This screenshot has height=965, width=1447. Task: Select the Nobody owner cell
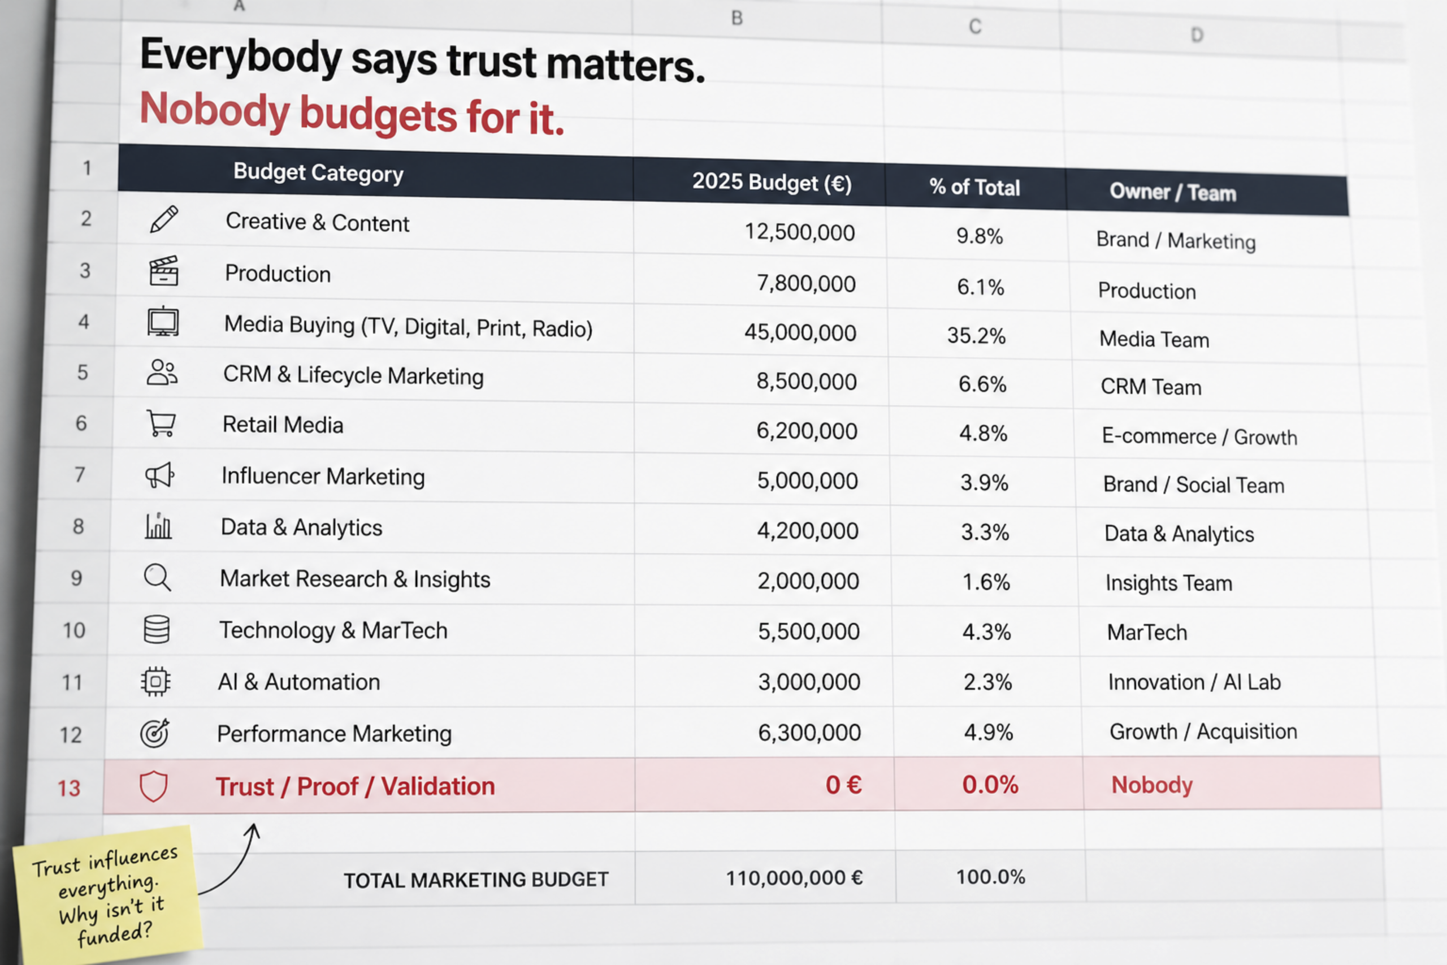(1233, 784)
